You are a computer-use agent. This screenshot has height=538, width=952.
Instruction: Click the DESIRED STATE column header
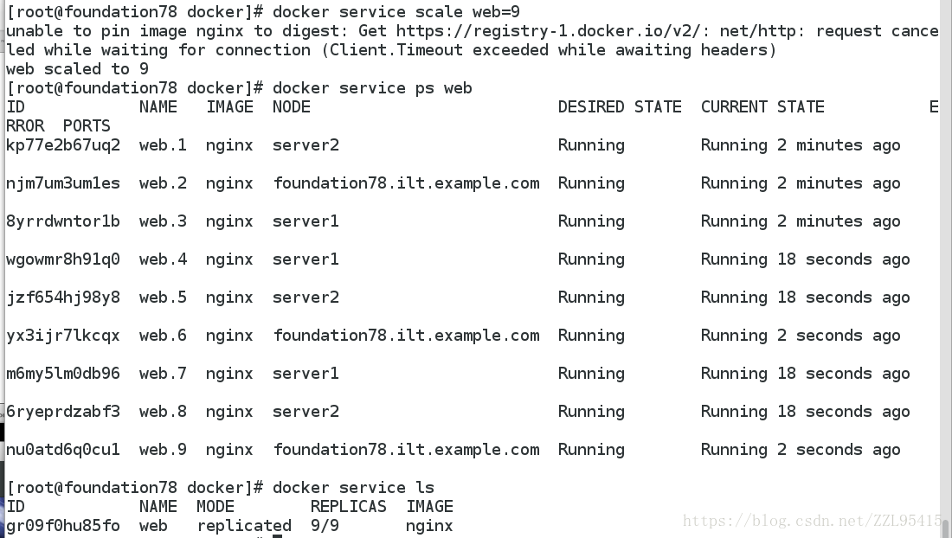pyautogui.click(x=620, y=106)
